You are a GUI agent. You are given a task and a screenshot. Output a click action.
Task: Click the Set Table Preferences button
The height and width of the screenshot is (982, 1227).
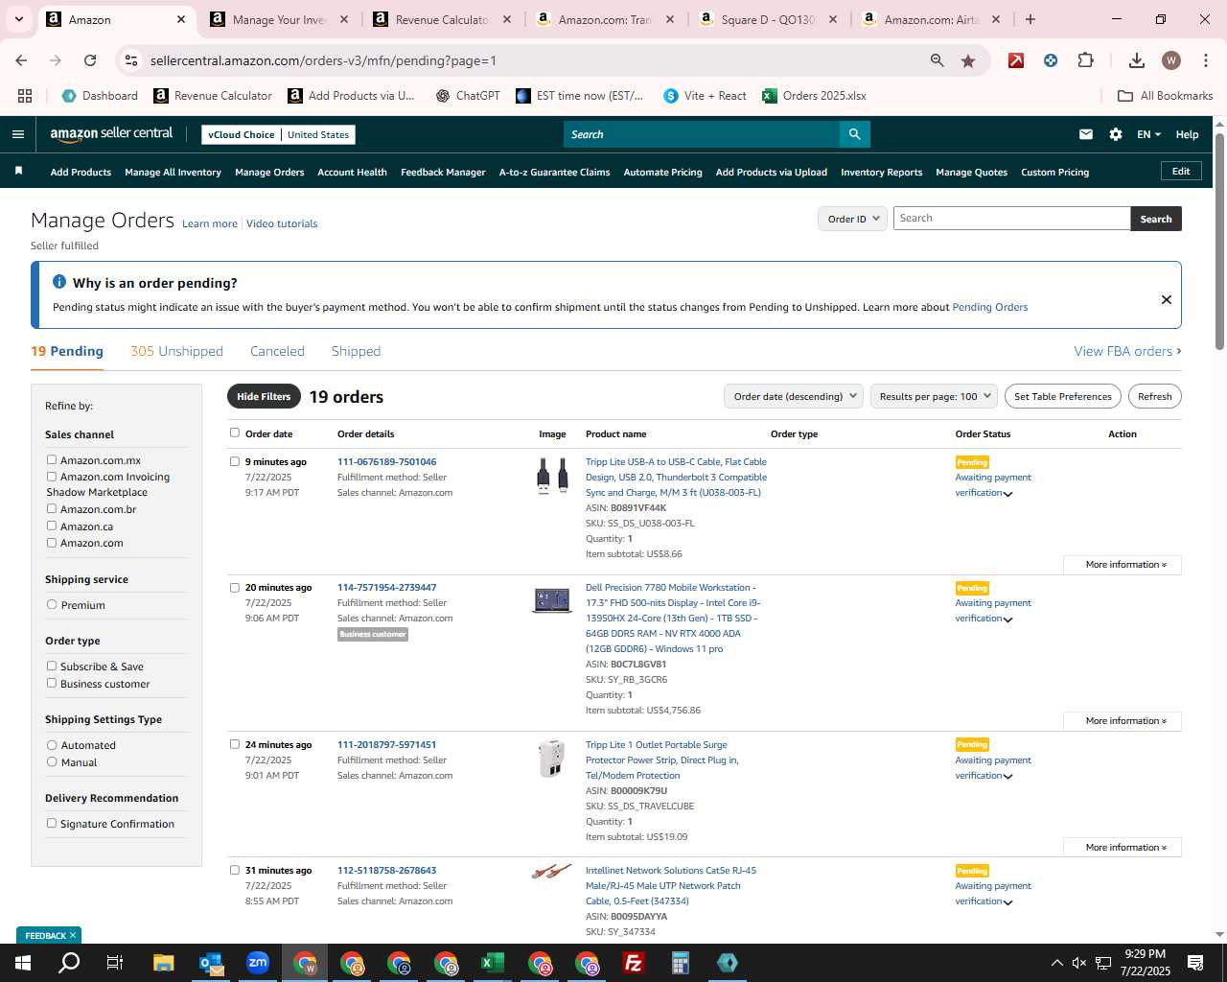click(x=1062, y=396)
